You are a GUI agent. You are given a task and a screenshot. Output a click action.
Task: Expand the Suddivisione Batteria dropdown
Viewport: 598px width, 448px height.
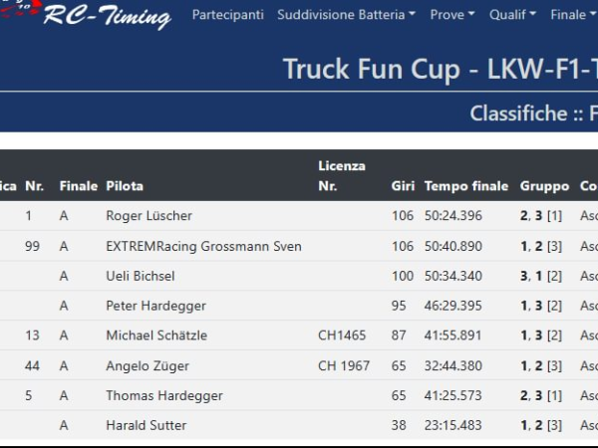coord(347,15)
